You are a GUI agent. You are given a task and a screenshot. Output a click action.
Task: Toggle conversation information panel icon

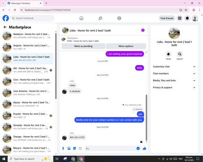click(143, 30)
